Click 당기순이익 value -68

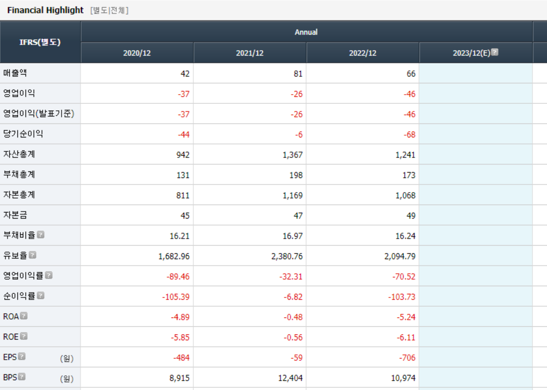[410, 135]
